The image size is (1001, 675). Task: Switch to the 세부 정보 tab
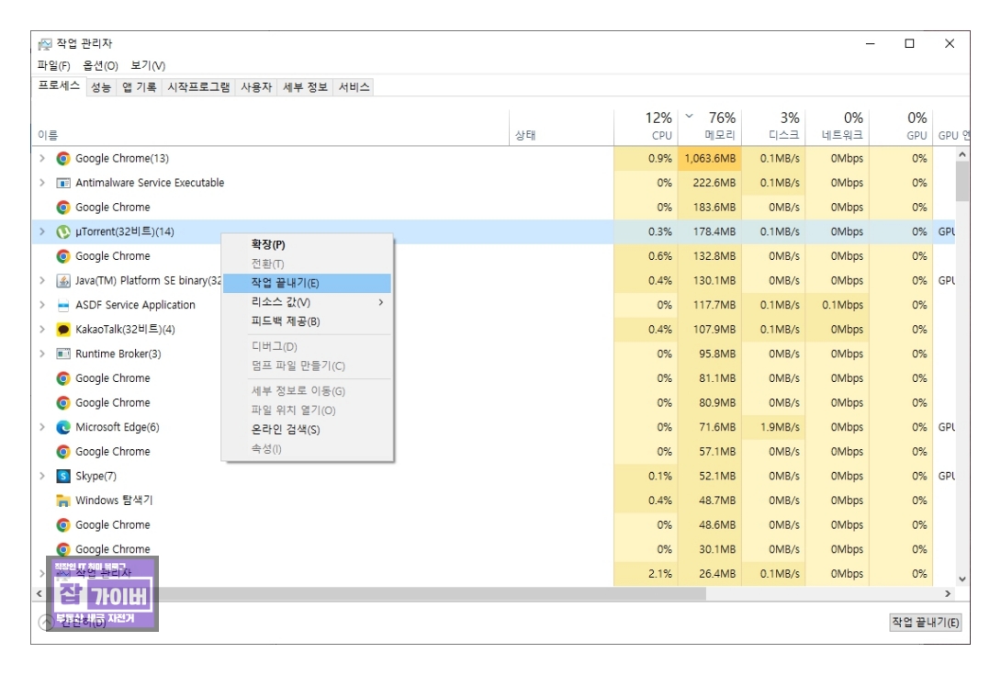(x=305, y=87)
